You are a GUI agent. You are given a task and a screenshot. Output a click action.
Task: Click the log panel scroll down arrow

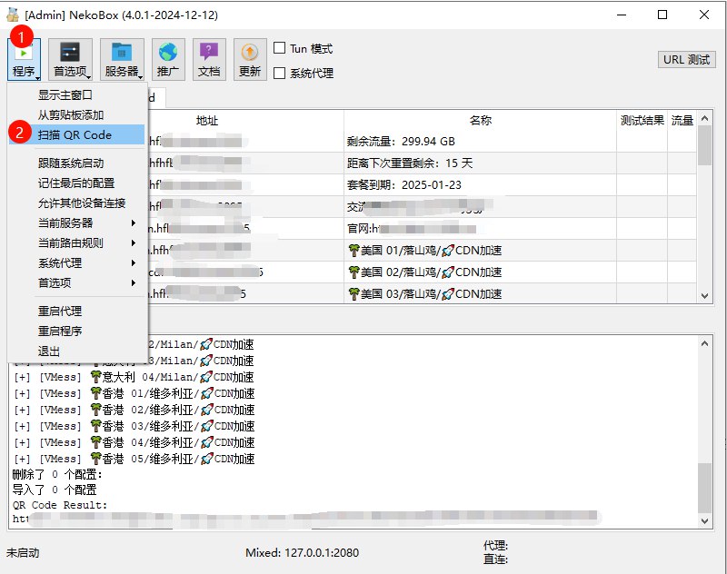[x=705, y=520]
